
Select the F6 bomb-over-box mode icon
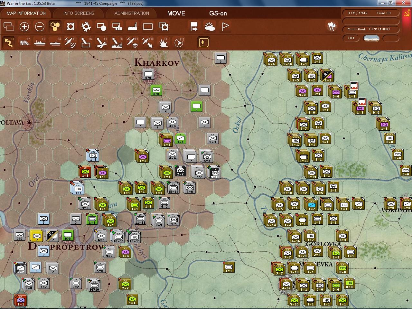pos(86,42)
